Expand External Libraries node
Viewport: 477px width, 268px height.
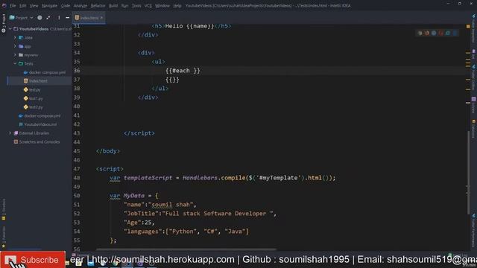tap(10, 133)
